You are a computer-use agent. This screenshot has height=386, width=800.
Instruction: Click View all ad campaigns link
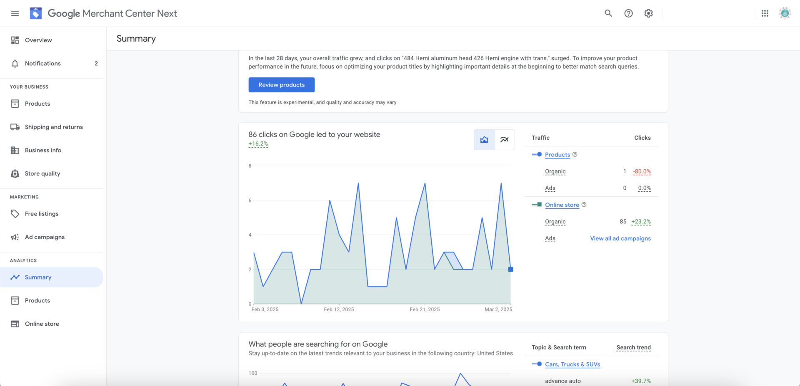[x=620, y=238]
